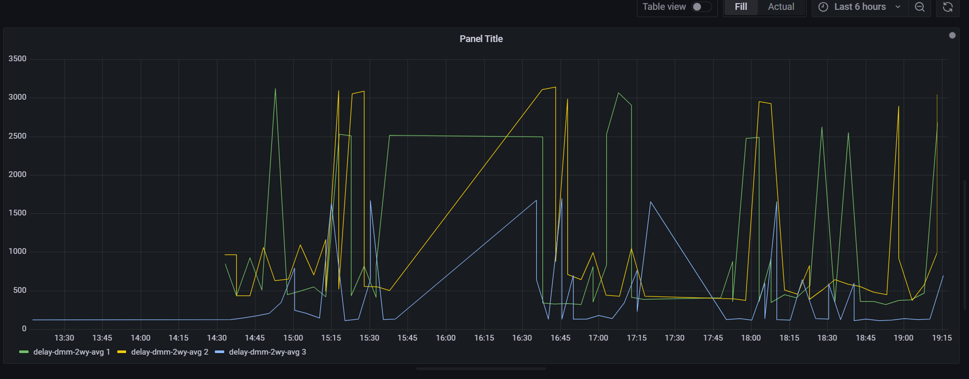The image size is (969, 379).
Task: Click the 17:30 x-axis time label
Action: click(x=675, y=338)
